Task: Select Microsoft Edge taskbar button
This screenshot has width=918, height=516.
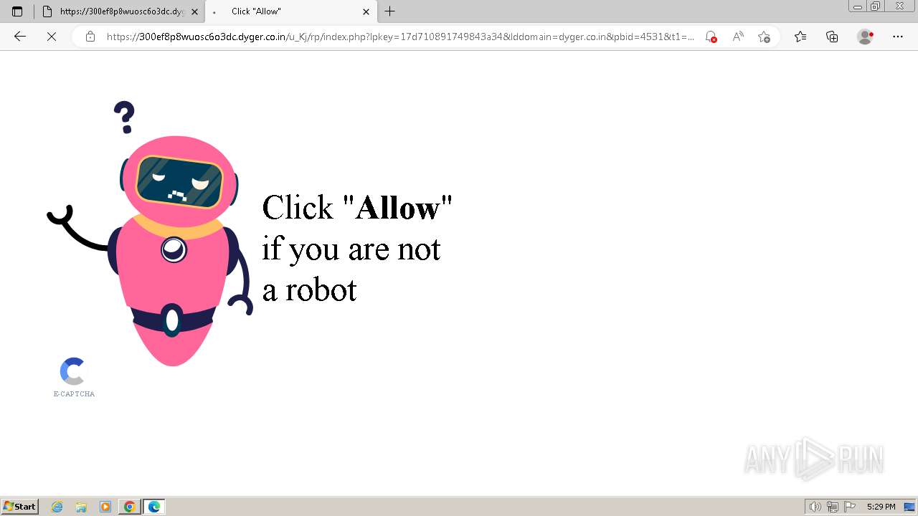Action: pos(154,507)
